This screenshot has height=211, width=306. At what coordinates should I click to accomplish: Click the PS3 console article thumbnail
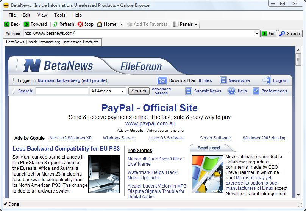tap(104, 174)
